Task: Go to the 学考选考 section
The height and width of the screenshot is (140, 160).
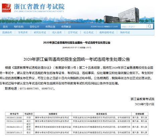Action: (x=23, y=32)
